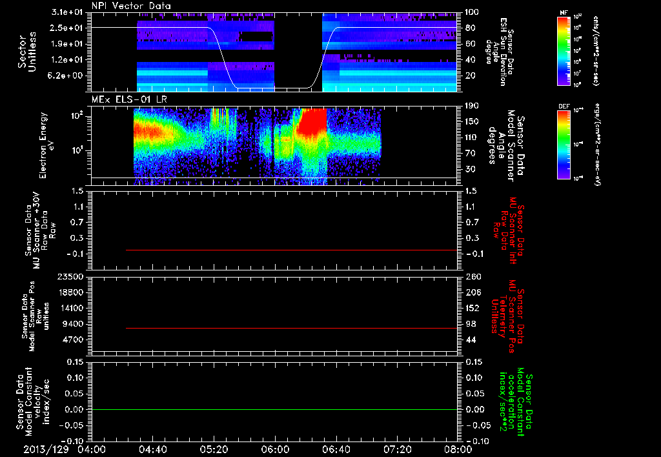Click the "100" sun elevation tick label
The image size is (661, 457).
[x=472, y=12]
